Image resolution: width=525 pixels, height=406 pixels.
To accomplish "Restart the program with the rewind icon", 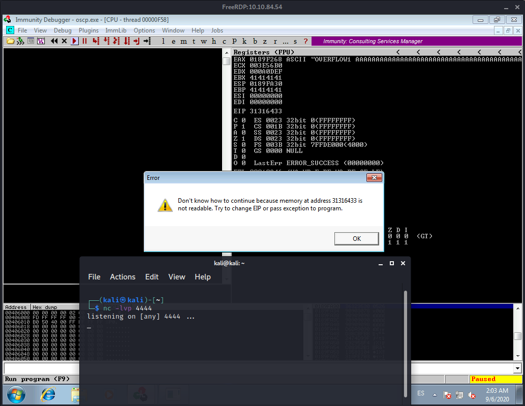I will point(54,41).
